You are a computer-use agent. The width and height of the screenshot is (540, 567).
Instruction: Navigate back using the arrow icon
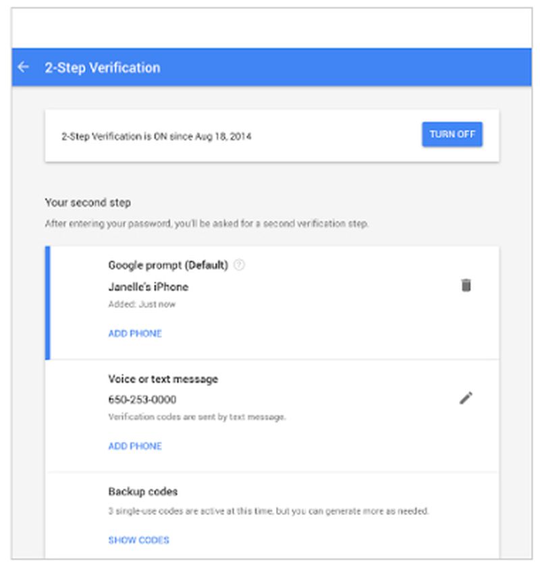coord(24,67)
